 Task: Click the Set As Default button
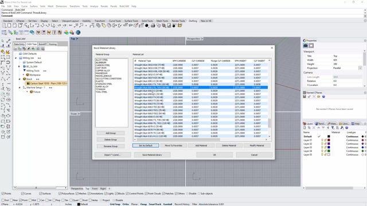(x=146, y=145)
